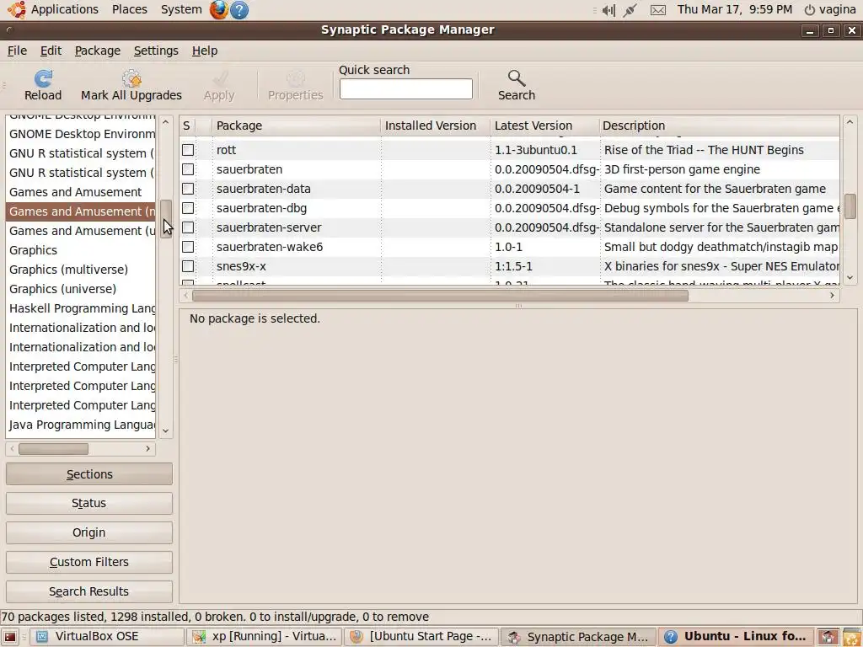Switch to xp [Running] VirtualBox window
This screenshot has height=647, width=863.
click(x=264, y=637)
